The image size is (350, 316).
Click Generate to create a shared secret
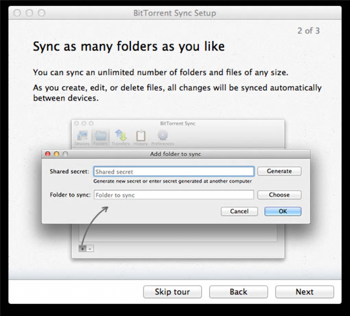[279, 171]
